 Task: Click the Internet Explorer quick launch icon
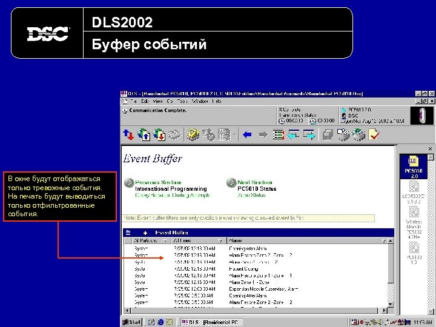[x=160, y=322]
